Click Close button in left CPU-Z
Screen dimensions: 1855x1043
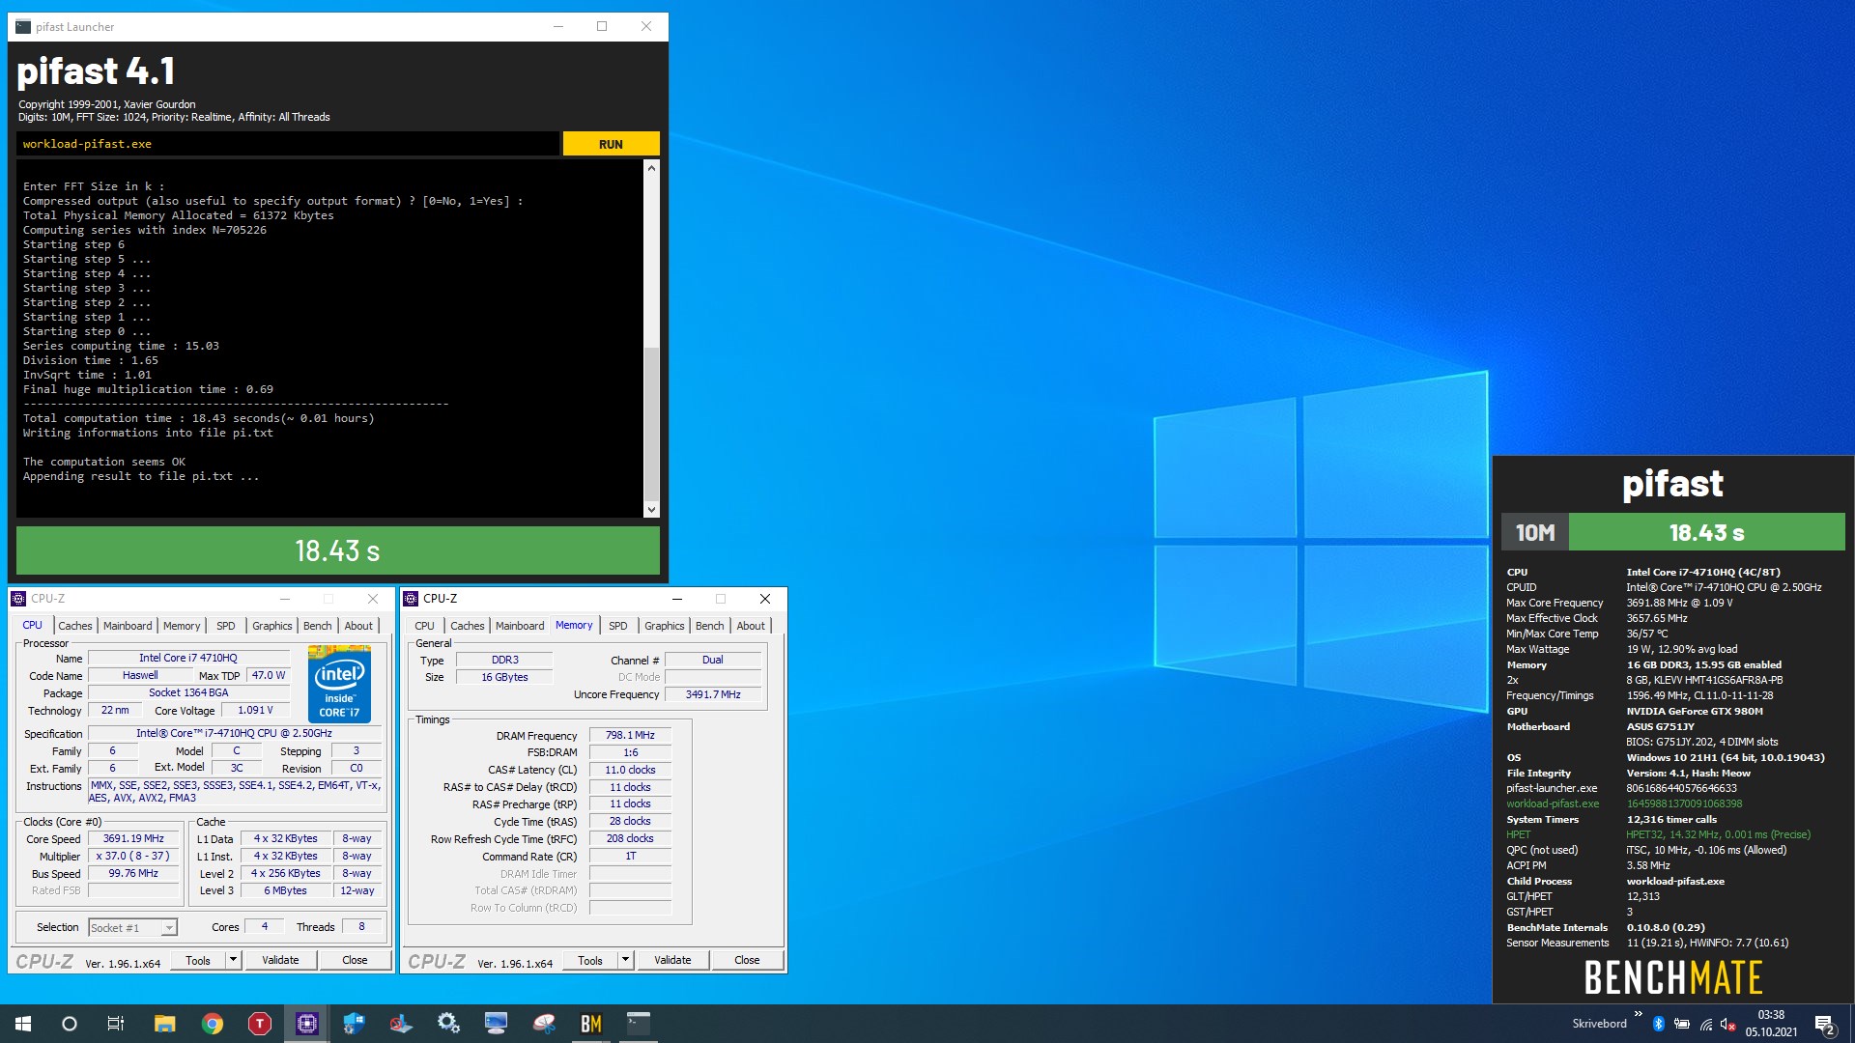355,960
